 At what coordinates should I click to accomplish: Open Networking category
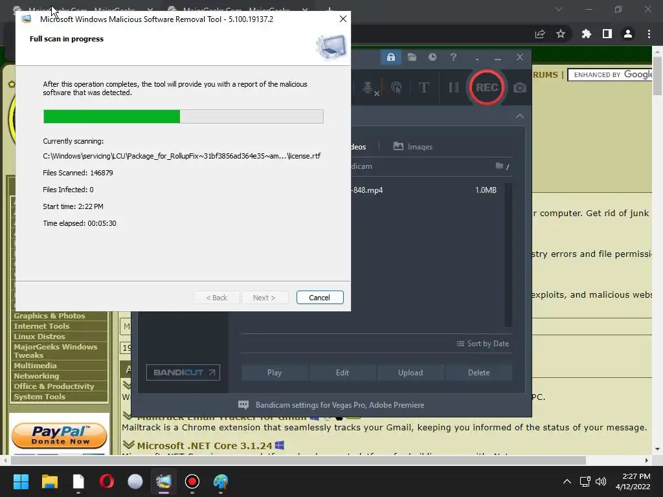[36, 376]
